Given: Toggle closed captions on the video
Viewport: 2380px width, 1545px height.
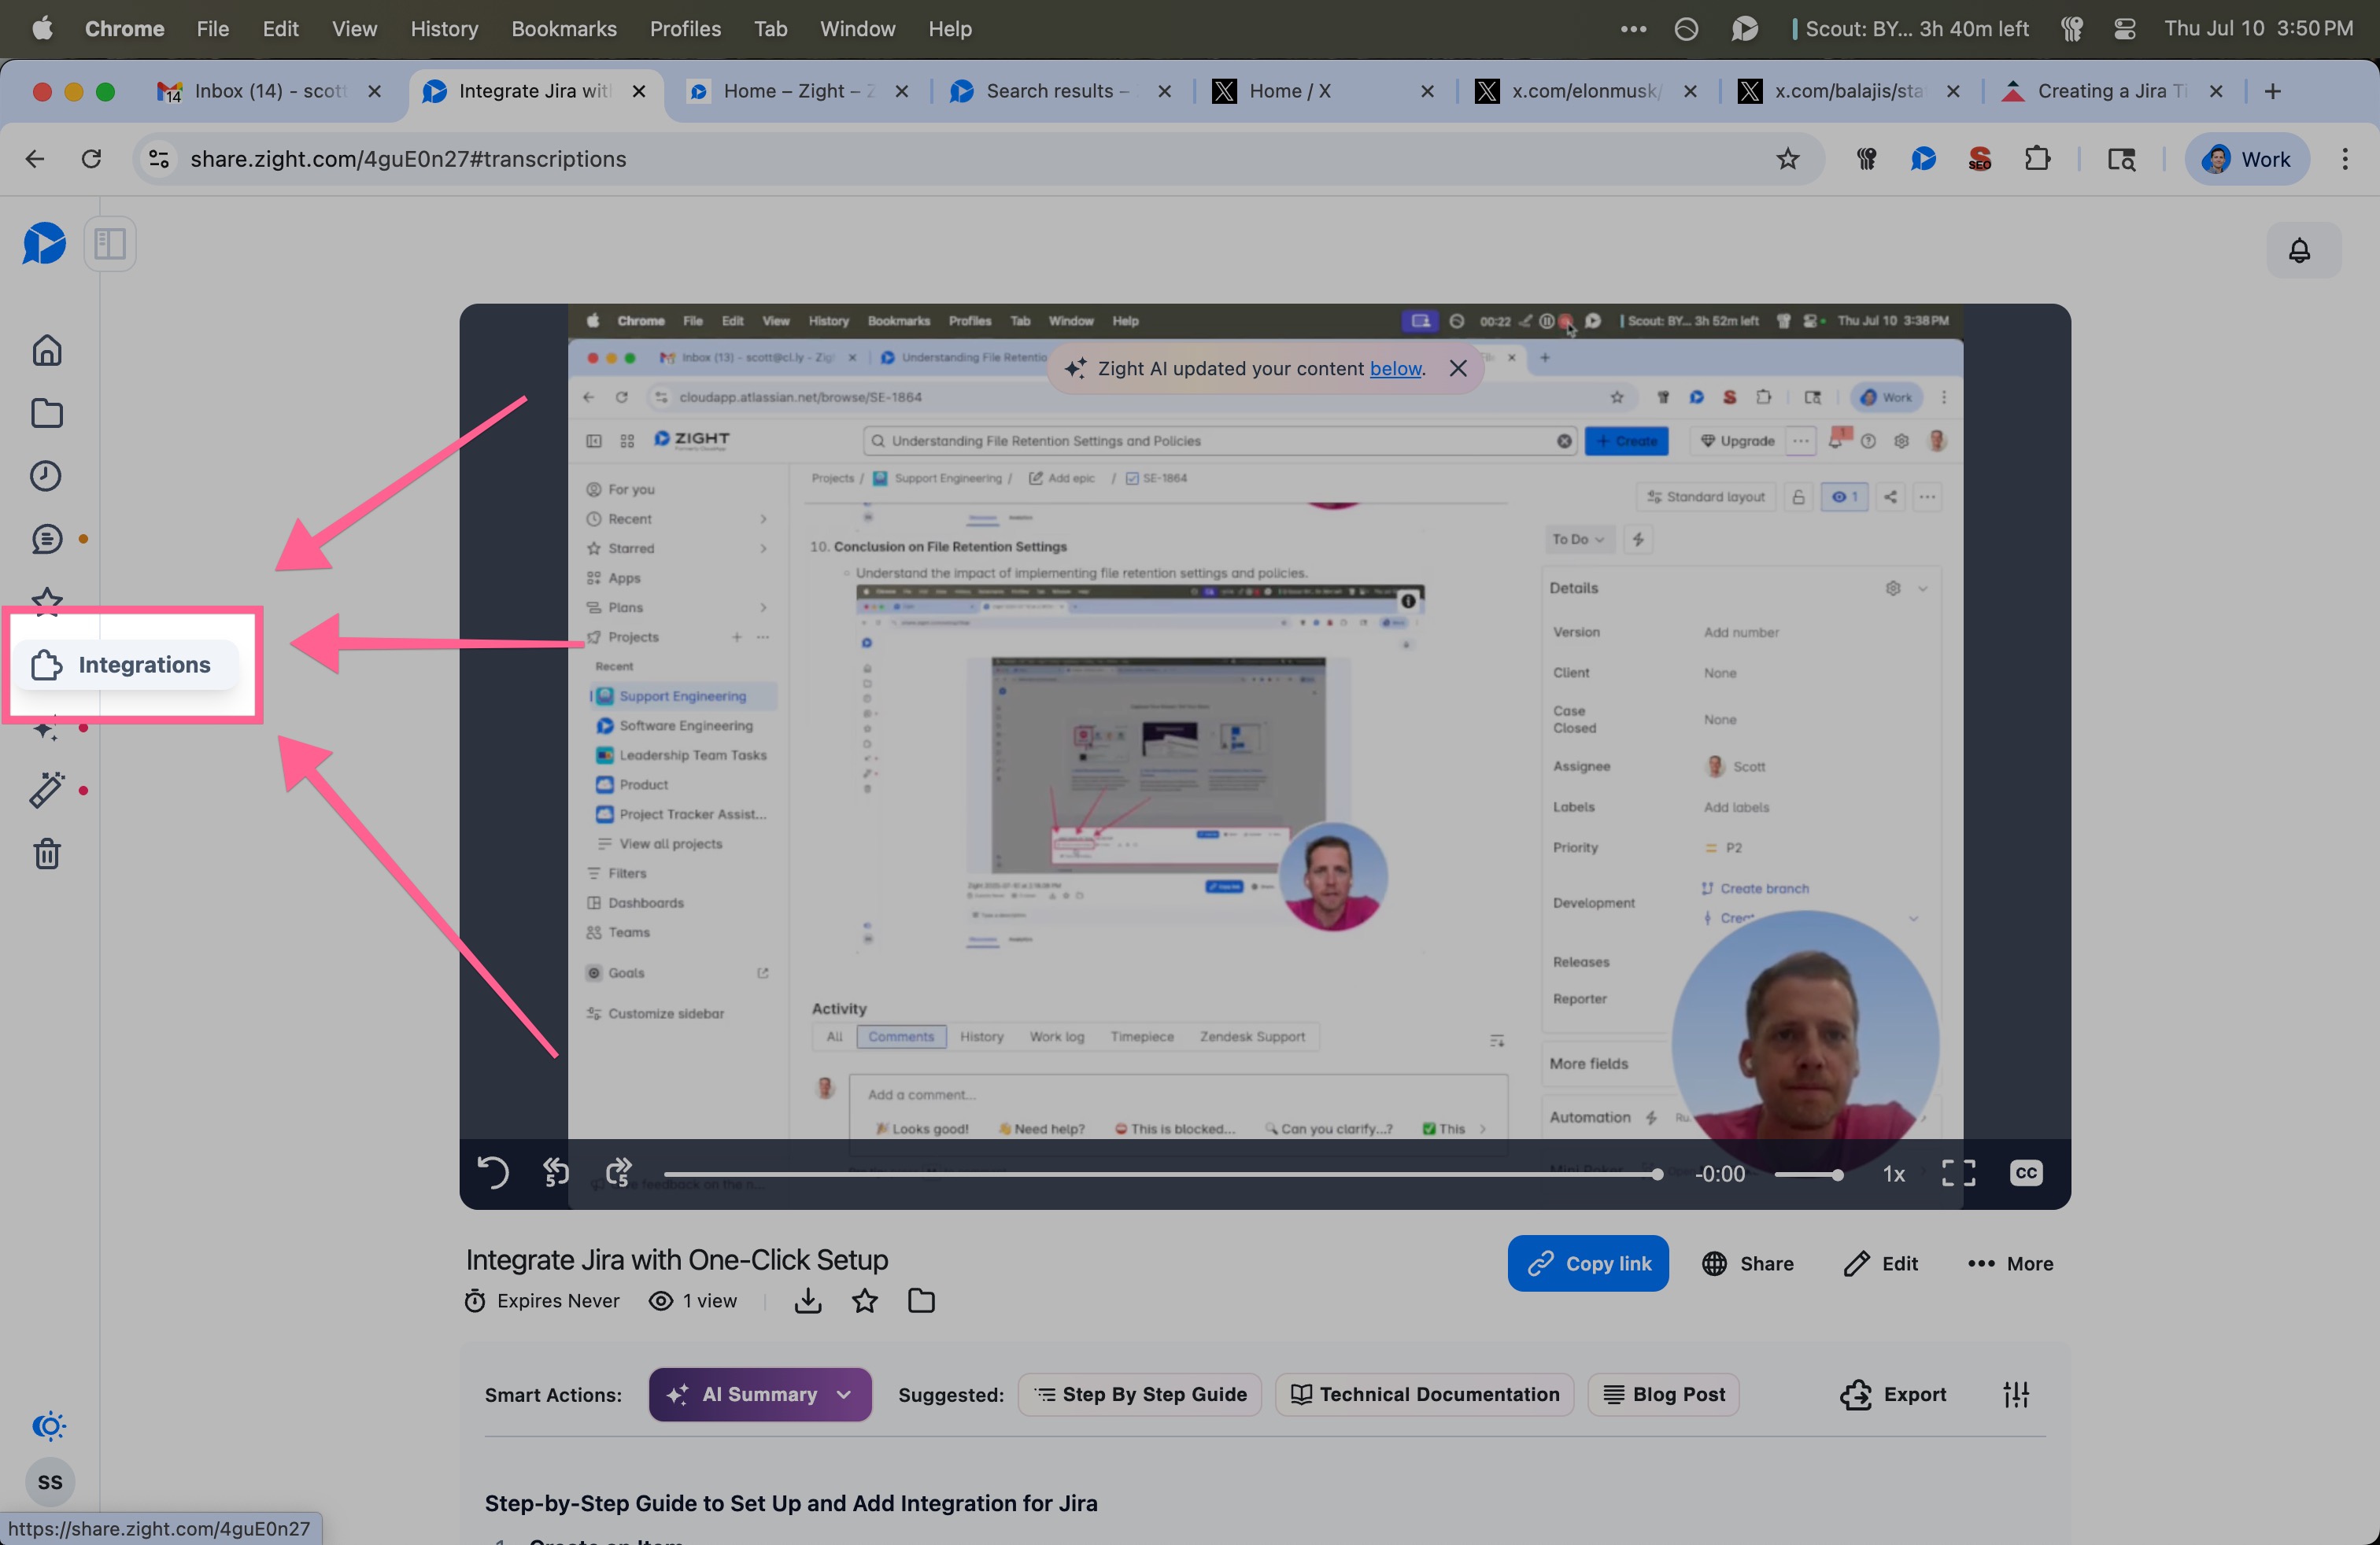Looking at the screenshot, I should click(2026, 1173).
